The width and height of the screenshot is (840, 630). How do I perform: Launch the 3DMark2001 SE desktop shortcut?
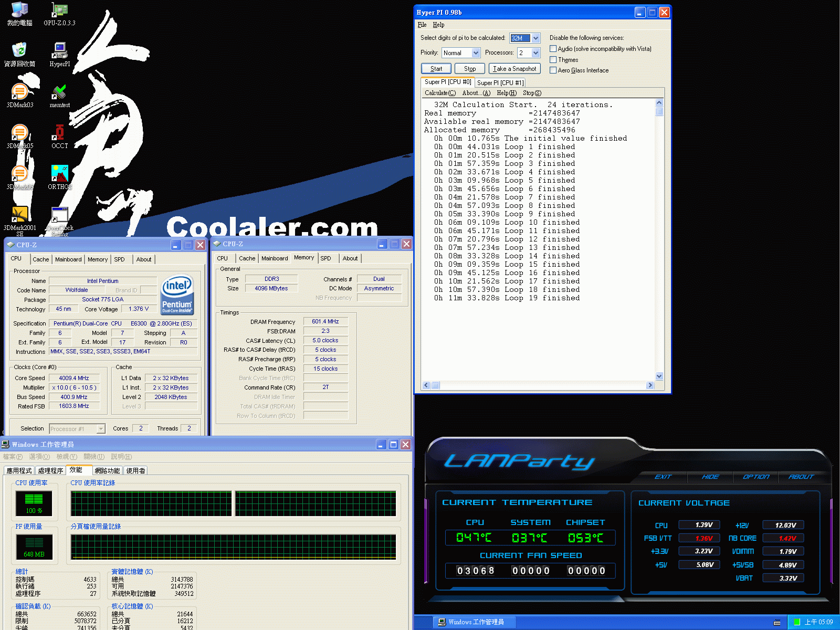click(x=20, y=222)
